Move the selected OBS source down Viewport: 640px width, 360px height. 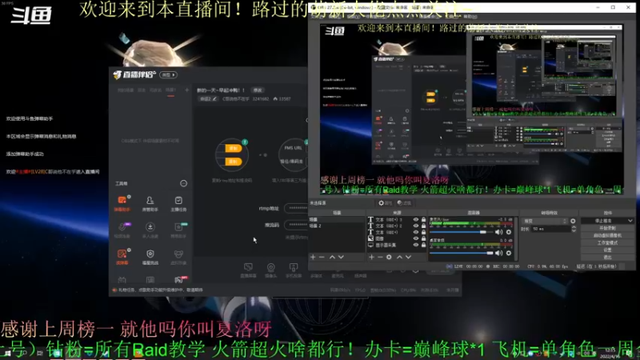[408, 257]
